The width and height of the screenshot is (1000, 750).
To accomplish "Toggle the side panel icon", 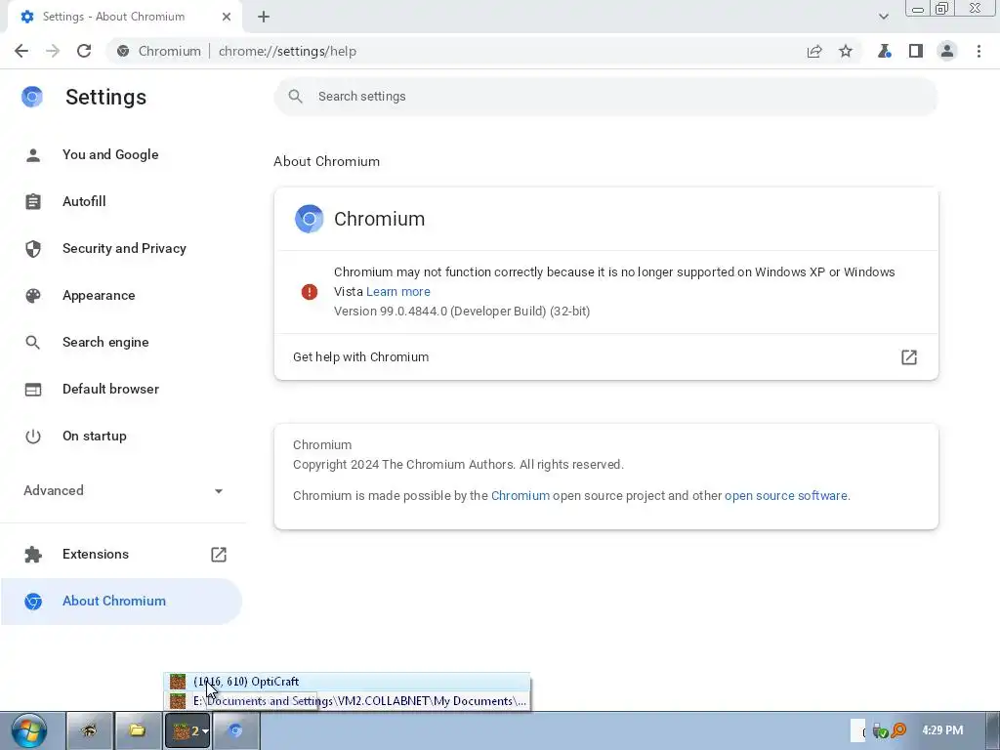I will click(x=916, y=51).
